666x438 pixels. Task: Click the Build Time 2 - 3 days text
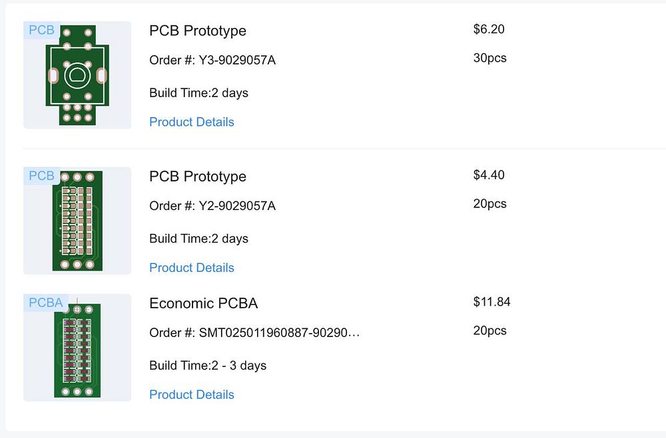pos(208,365)
